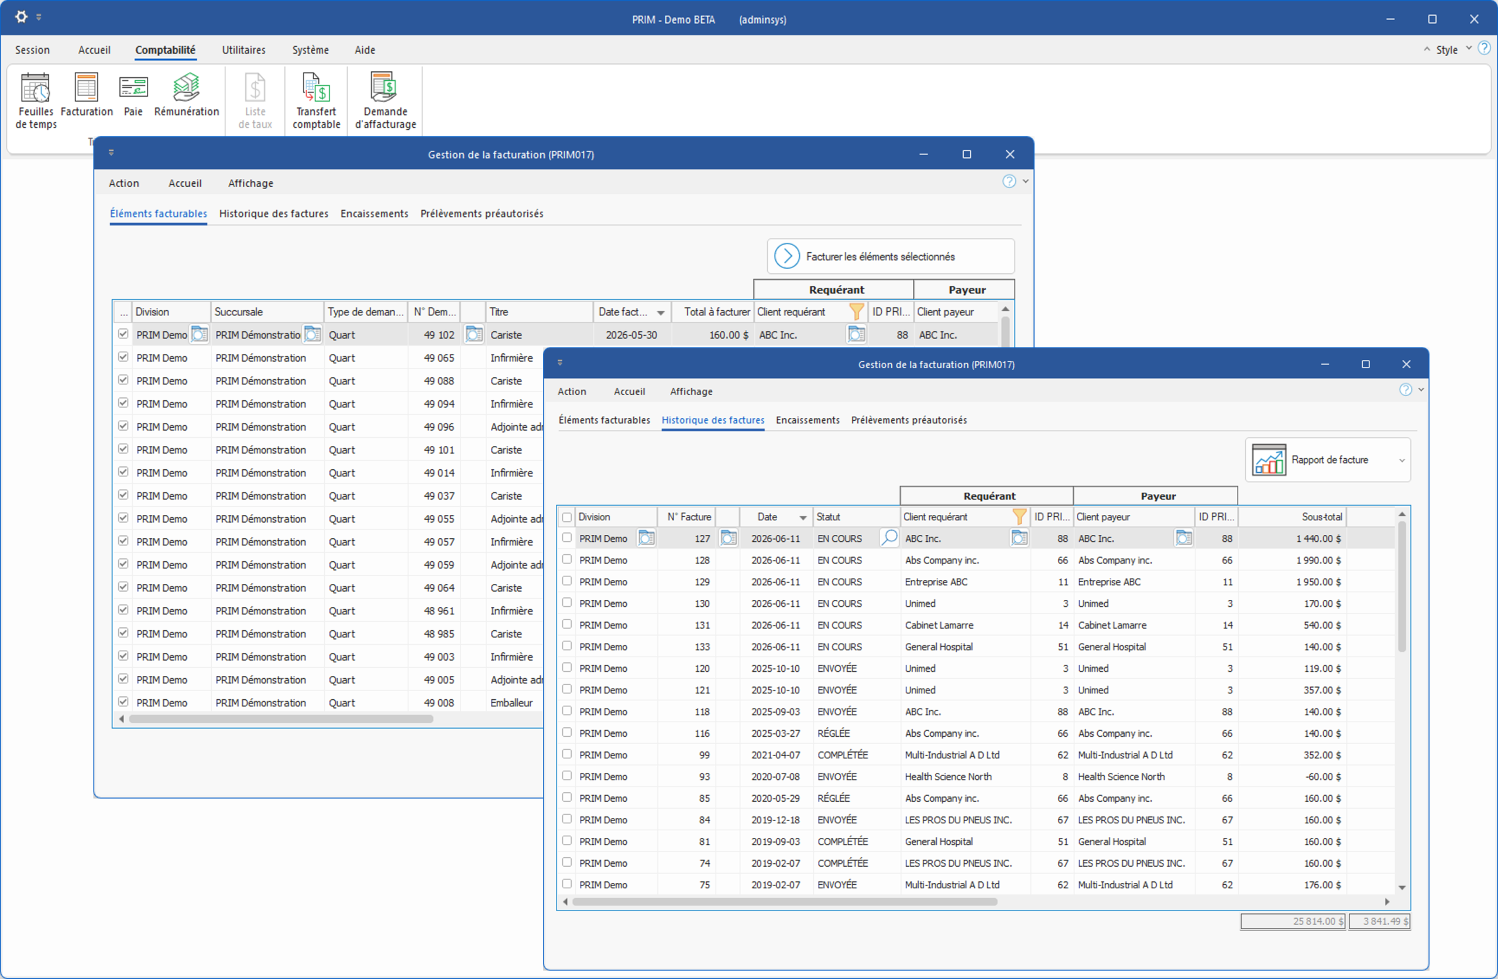The width and height of the screenshot is (1498, 979).
Task: Open the Date column sort arrow
Action: click(802, 517)
